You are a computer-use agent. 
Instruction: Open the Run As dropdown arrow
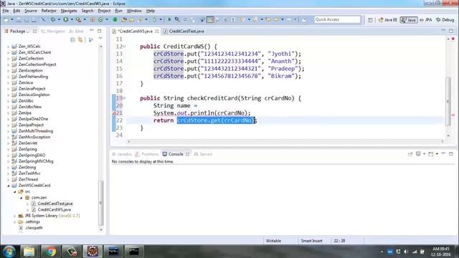(72, 19)
